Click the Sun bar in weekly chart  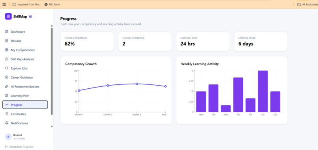click(275, 102)
